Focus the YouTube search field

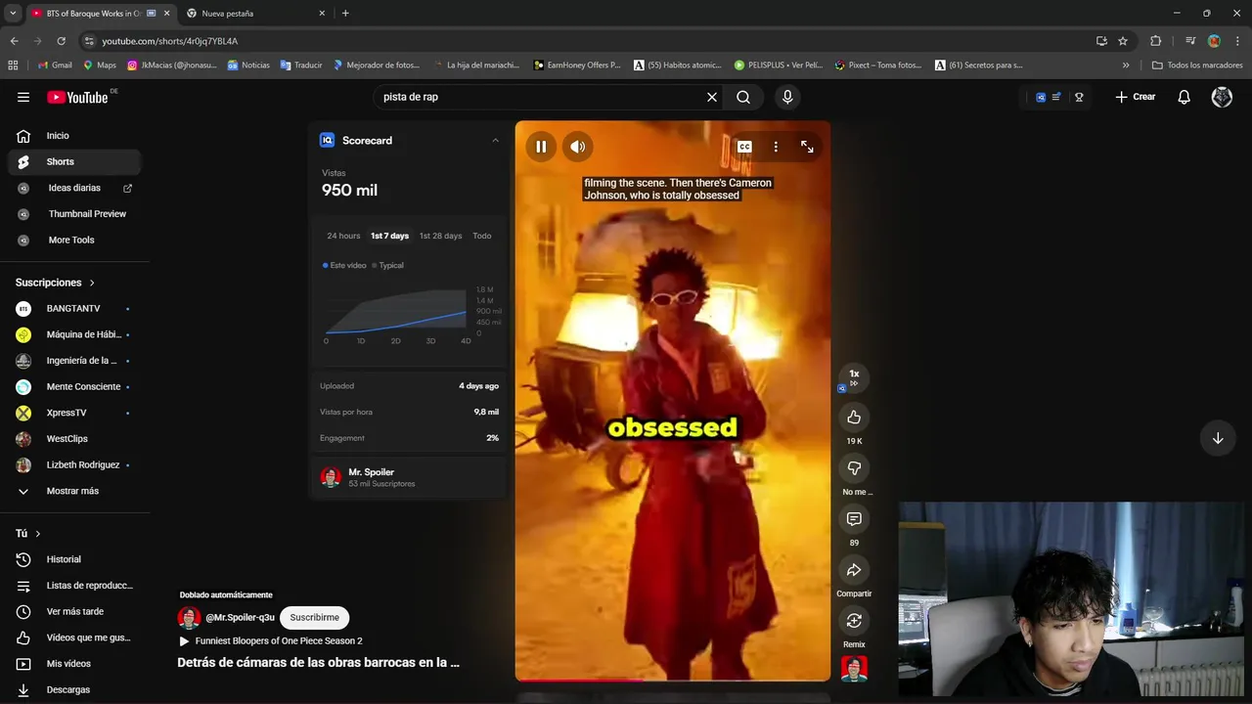(x=538, y=97)
